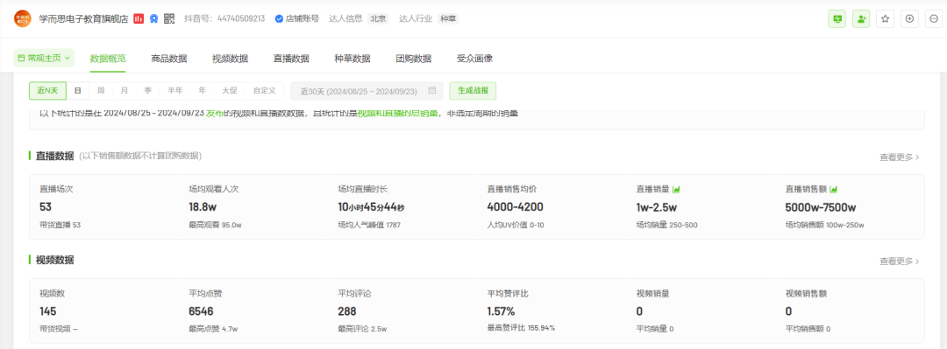Click the circled minus icon

pos(934,18)
